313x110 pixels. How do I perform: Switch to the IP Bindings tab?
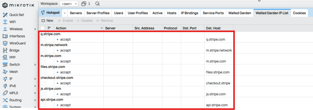click(190, 13)
